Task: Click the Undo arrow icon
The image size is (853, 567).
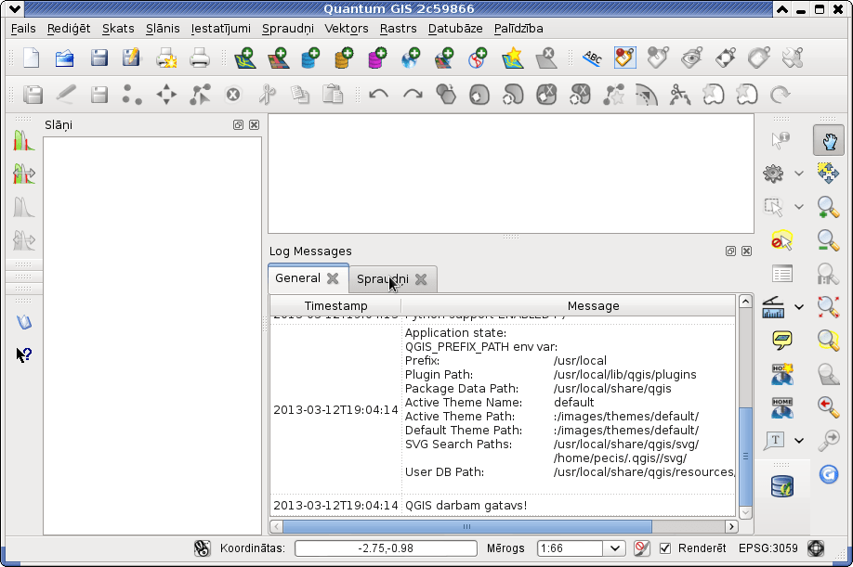Action: (378, 95)
